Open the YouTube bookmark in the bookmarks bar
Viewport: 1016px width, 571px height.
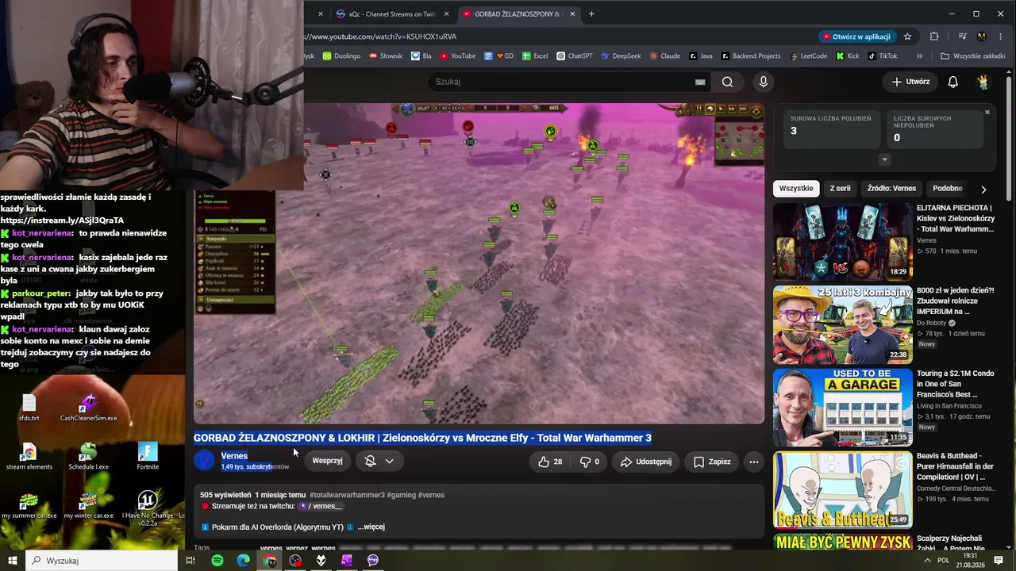click(x=457, y=56)
